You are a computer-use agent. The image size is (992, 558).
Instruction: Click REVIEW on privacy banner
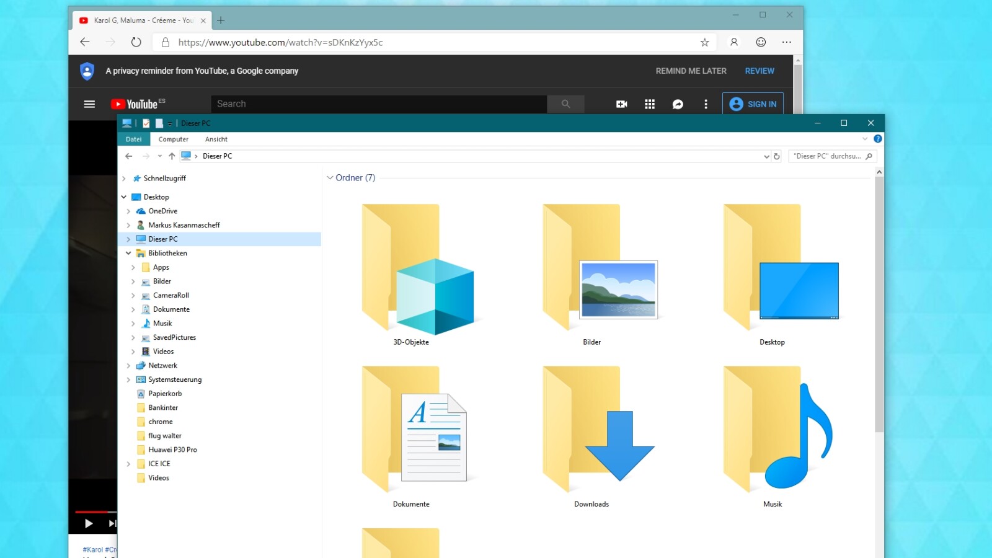click(759, 71)
